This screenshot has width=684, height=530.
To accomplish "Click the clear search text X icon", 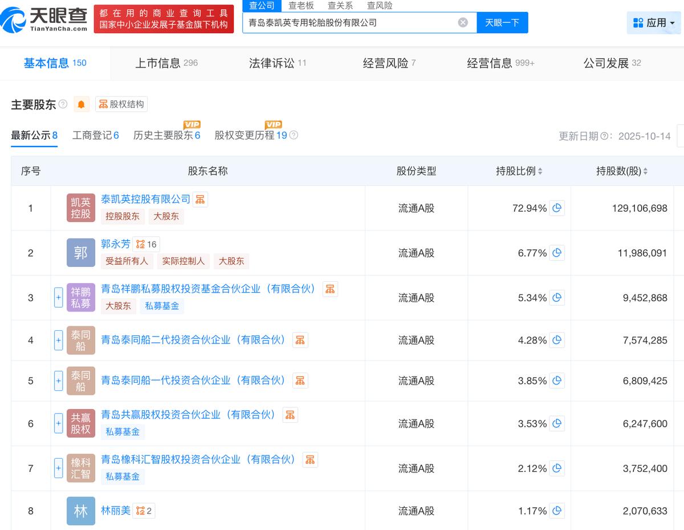I will point(463,23).
